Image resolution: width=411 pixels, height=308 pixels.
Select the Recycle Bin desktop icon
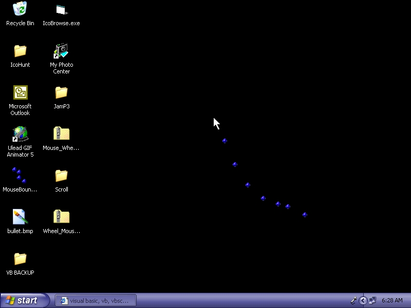pos(20,9)
